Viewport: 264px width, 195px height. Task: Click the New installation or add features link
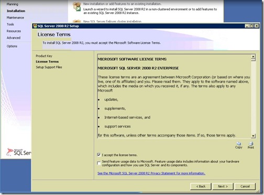[x=122, y=4]
